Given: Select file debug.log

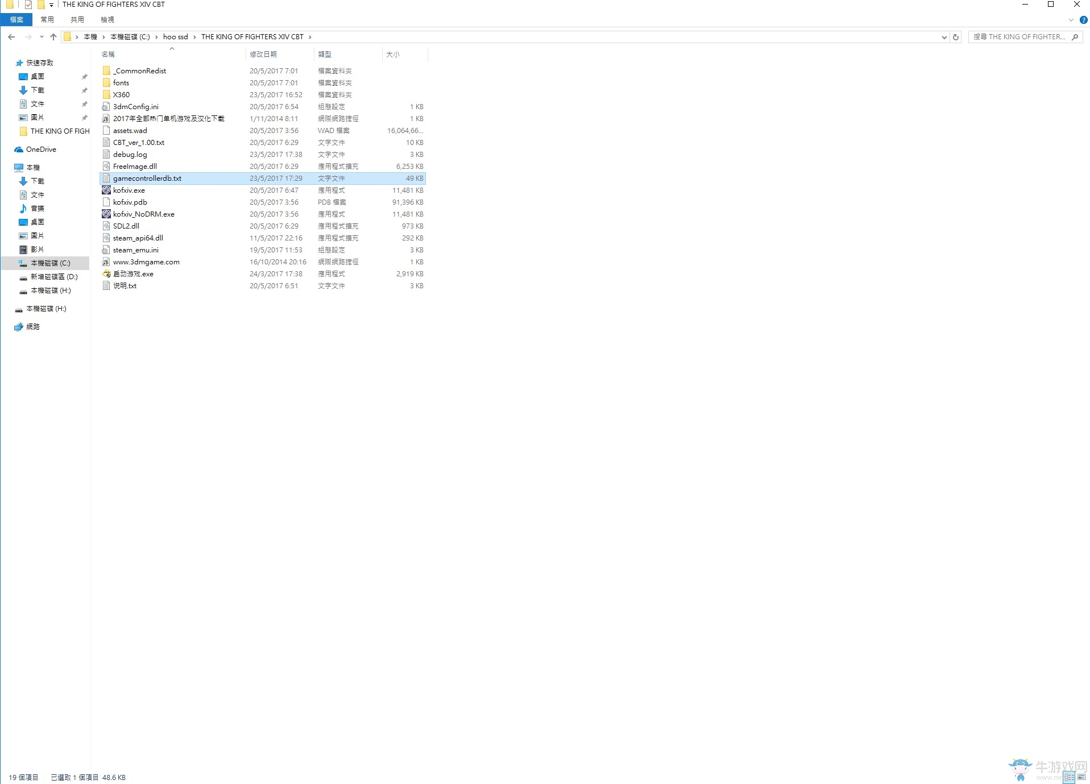Looking at the screenshot, I should point(262,155).
